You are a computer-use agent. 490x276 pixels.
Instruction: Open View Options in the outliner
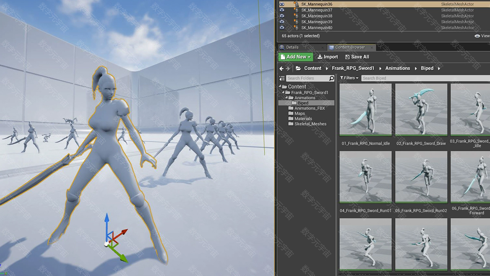pyautogui.click(x=482, y=36)
